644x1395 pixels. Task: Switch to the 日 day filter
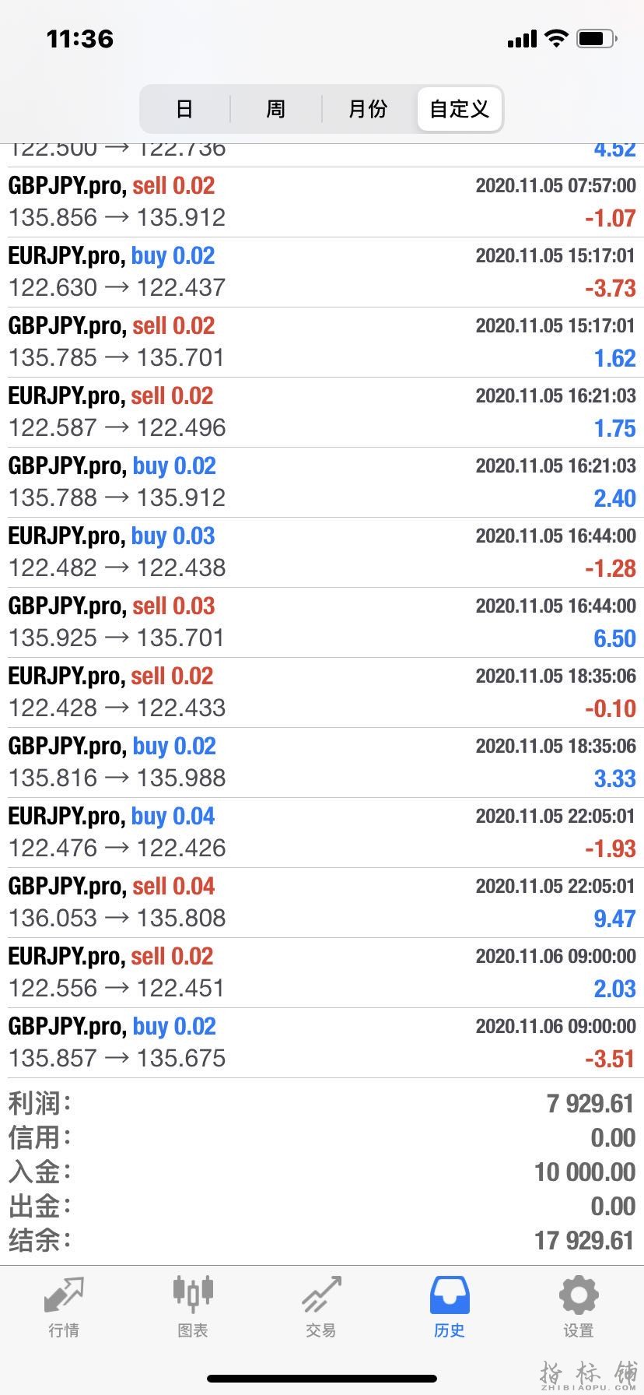pos(184,109)
